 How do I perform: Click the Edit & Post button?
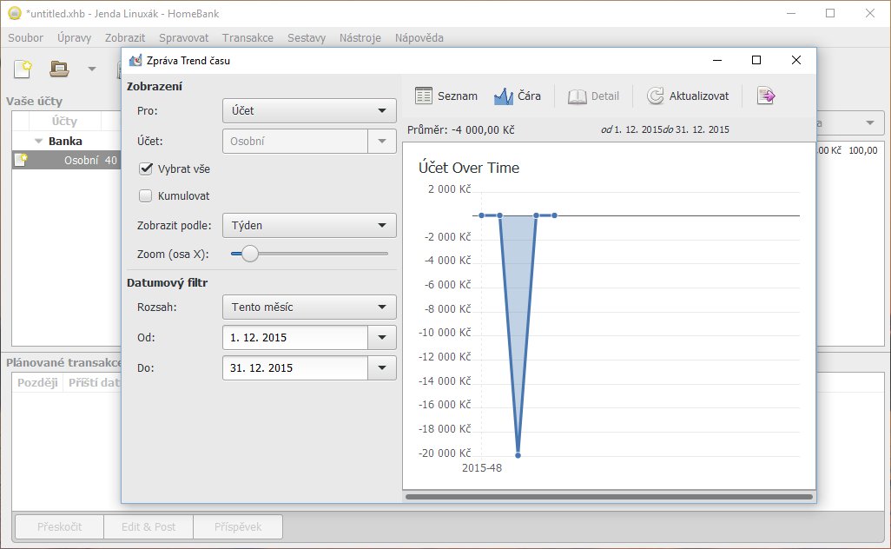[148, 526]
